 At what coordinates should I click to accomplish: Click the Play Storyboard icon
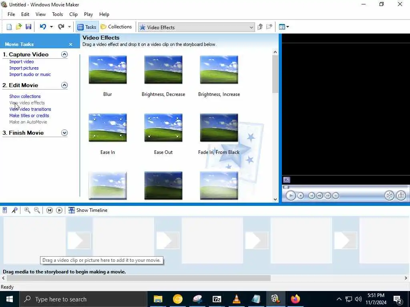point(59,210)
